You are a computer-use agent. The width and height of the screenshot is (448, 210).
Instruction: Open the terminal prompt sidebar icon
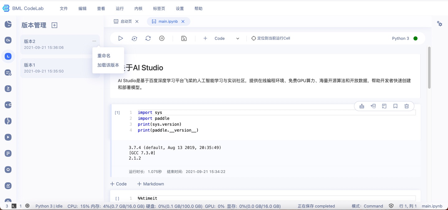8,89
